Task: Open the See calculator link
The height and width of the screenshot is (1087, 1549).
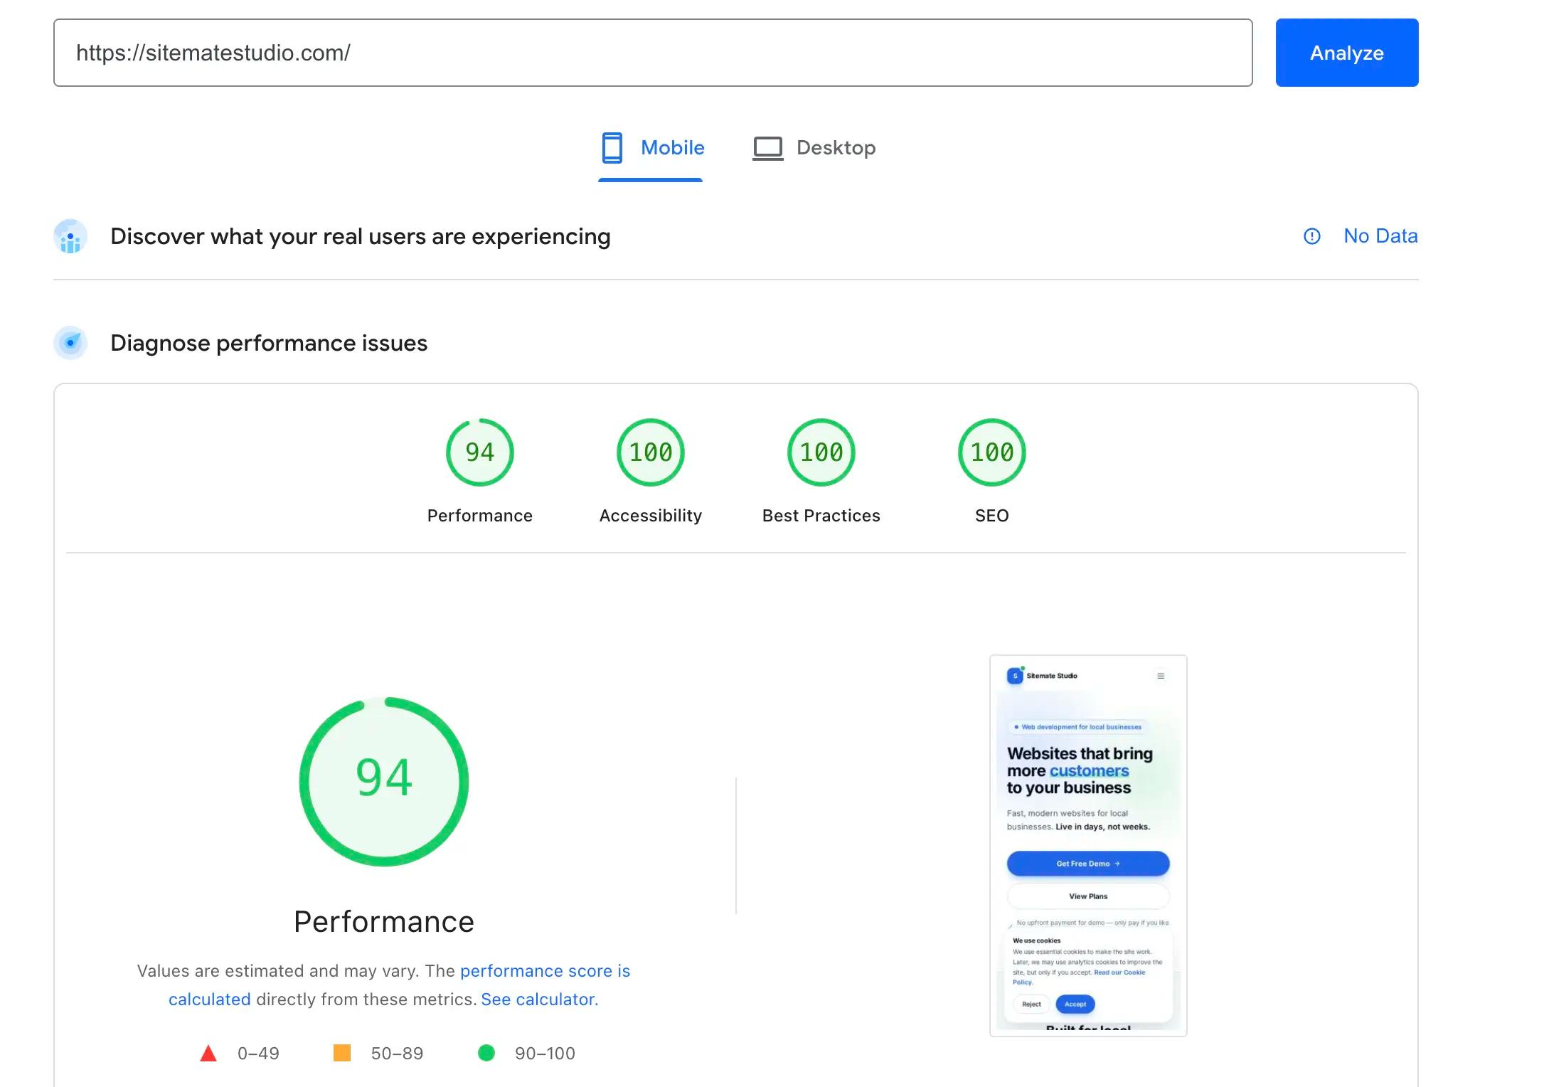Action: 540,999
